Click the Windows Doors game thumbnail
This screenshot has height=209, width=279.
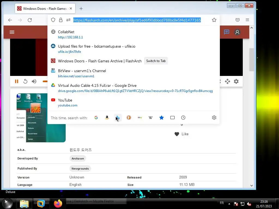[x=41, y=118]
